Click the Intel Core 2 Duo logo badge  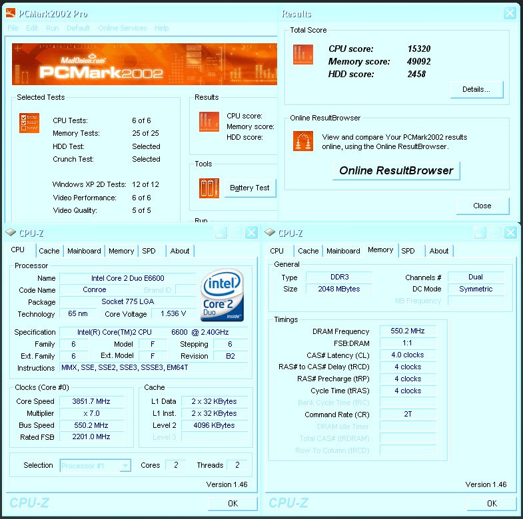tap(222, 295)
